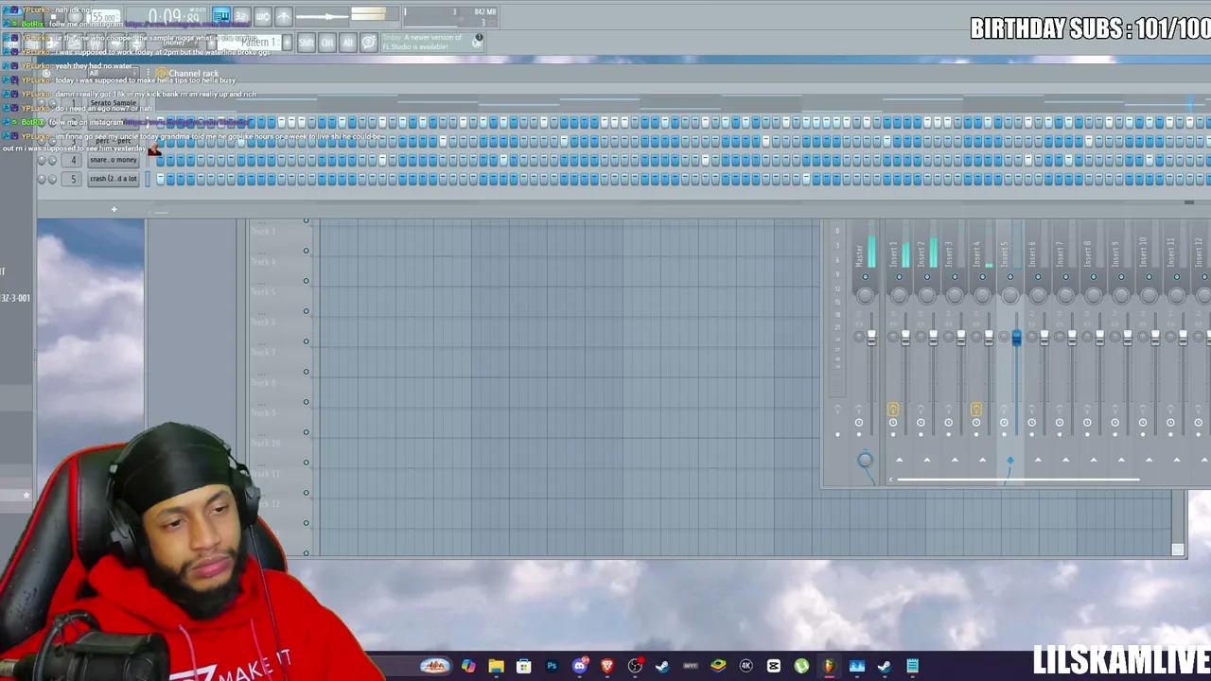The image size is (1211, 681).
Task: Open the snare channel button
Action: click(x=114, y=160)
